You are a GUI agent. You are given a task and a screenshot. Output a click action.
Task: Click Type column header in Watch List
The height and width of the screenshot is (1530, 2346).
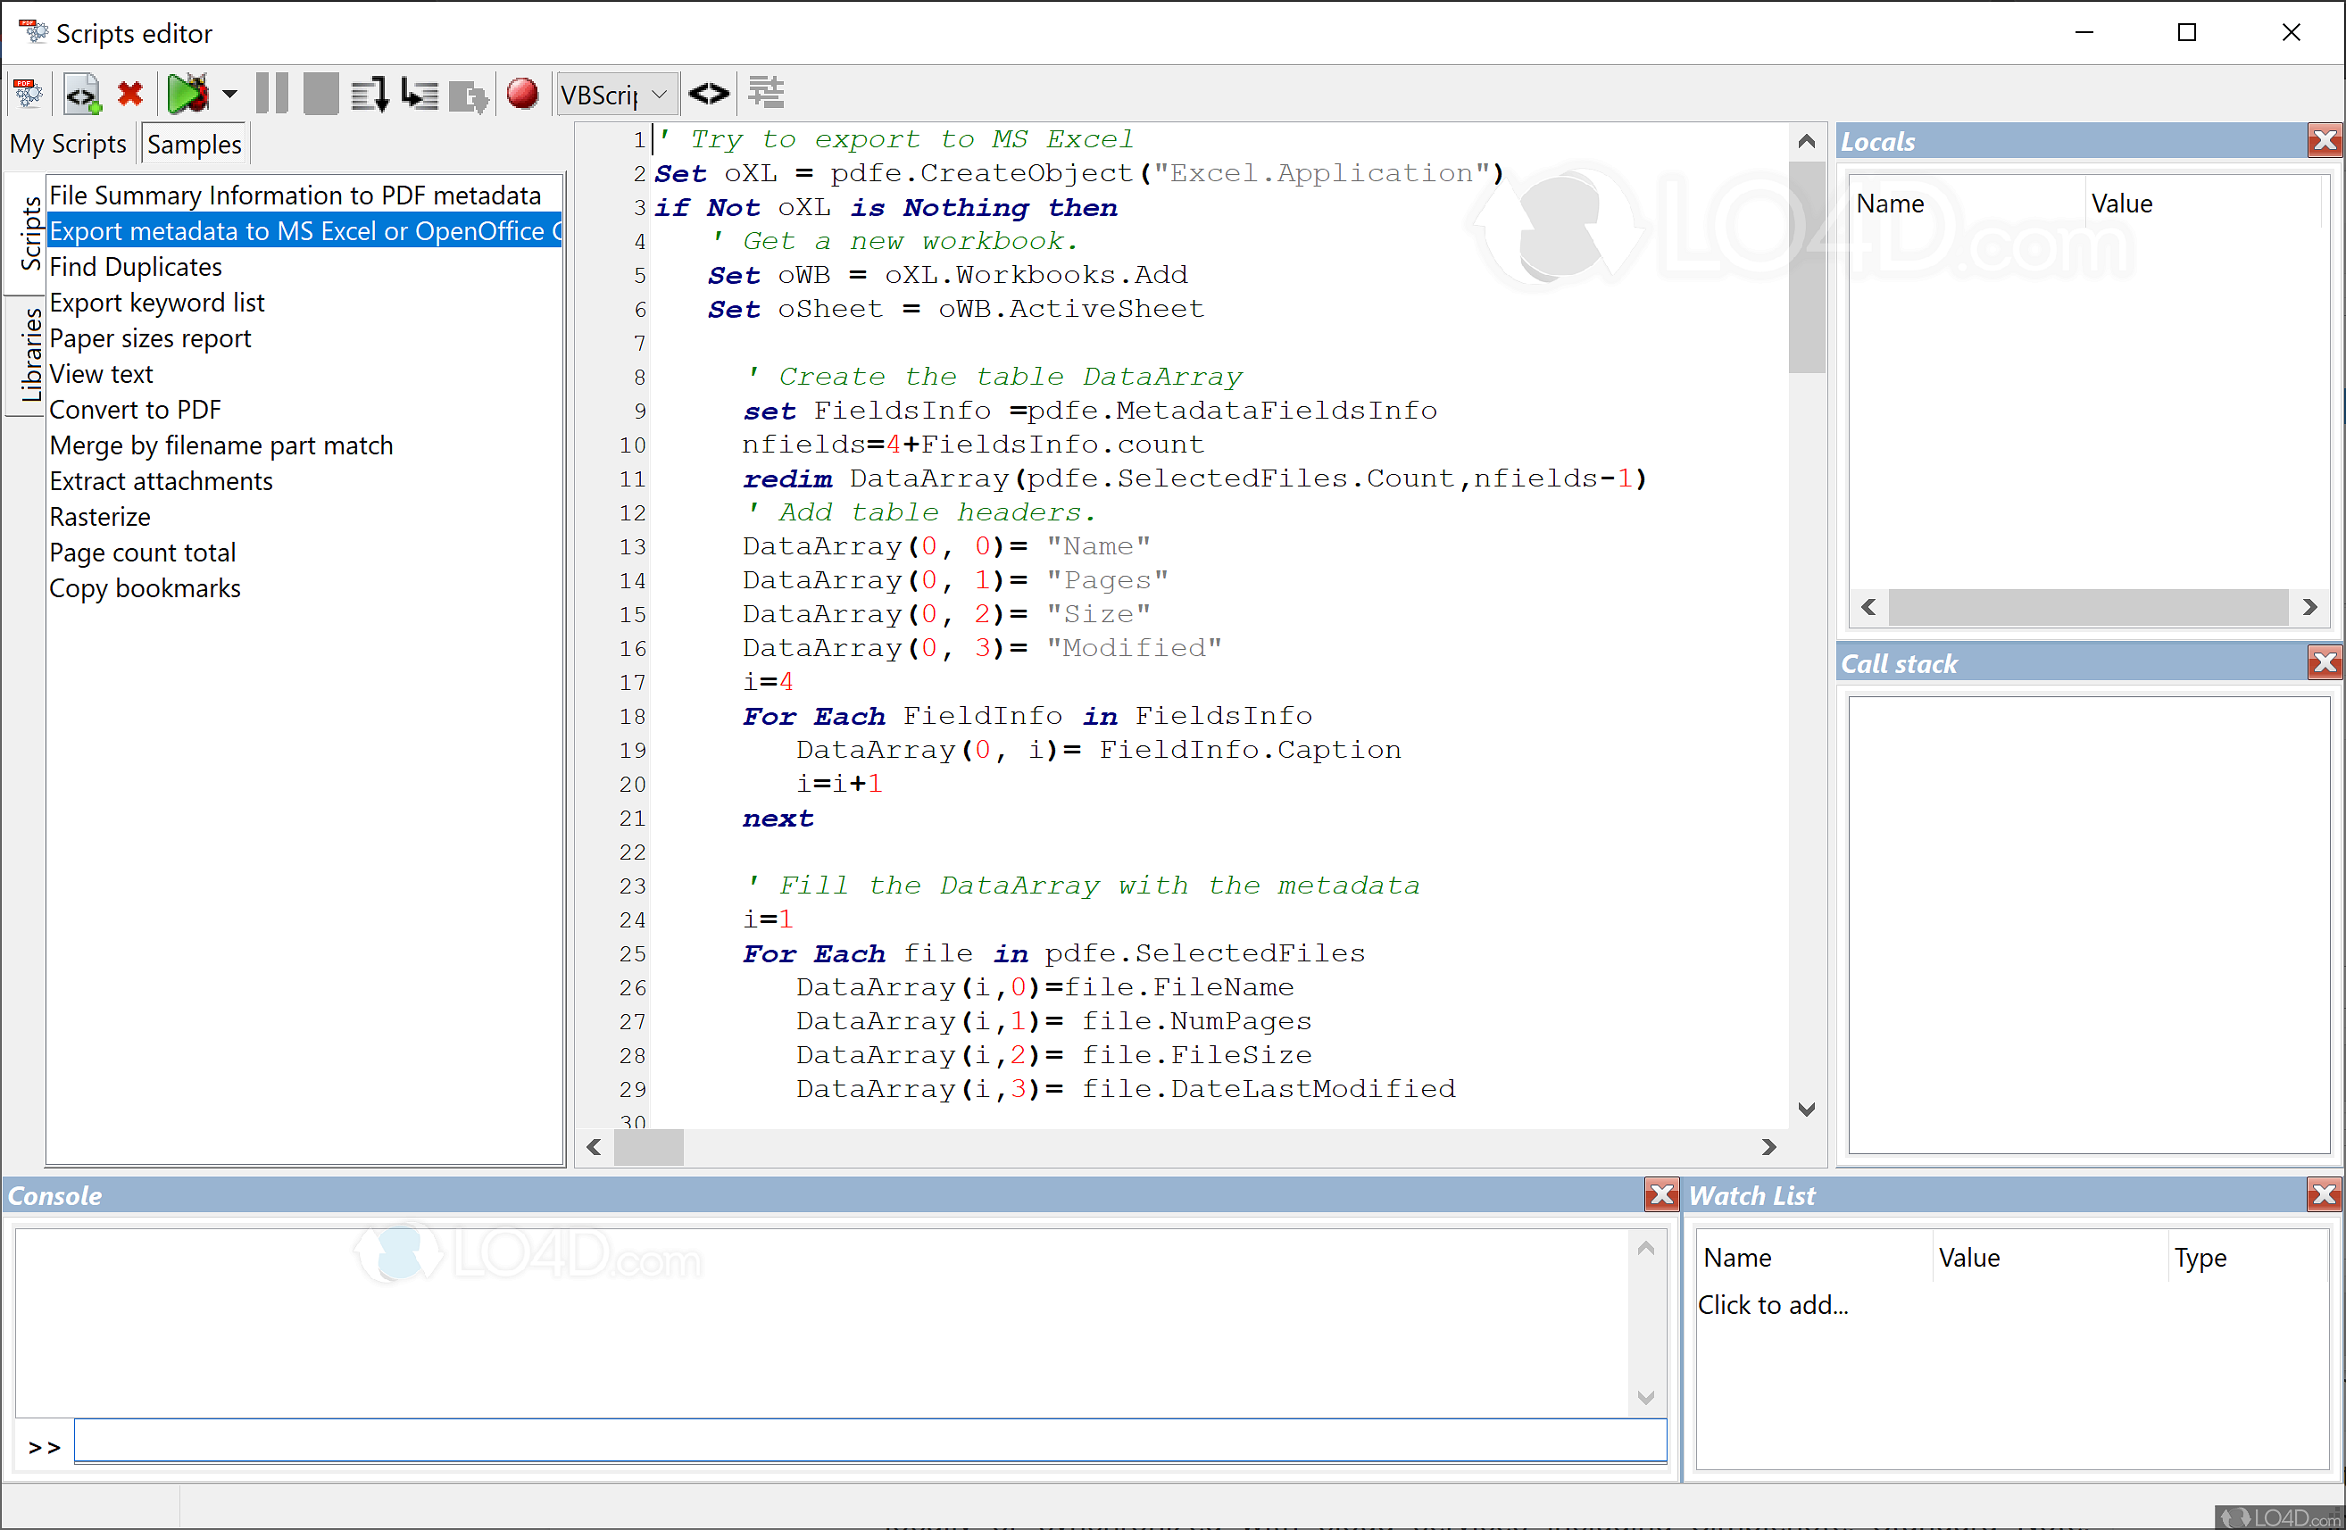(x=2248, y=1257)
